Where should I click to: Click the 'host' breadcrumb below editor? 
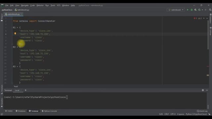pyautogui.click(x=16, y=86)
